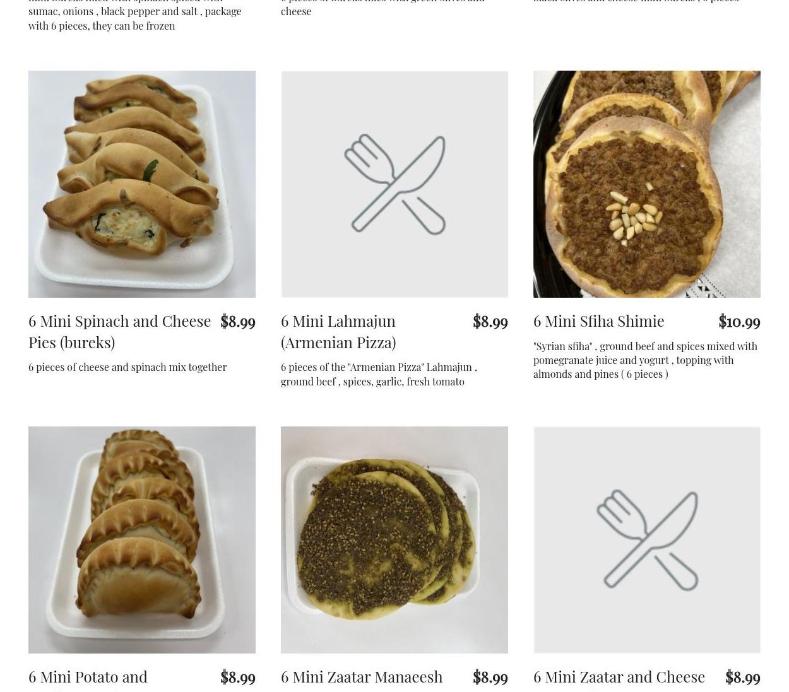Click the Zaatar and Cheese placeholder icon
The width and height of the screenshot is (789, 692).
tap(647, 540)
